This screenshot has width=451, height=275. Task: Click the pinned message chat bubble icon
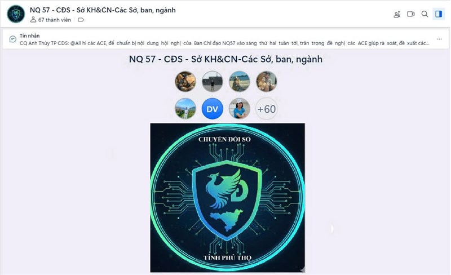[12, 39]
